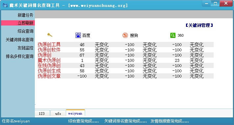The height and width of the screenshot is (125, 234).
Task: Click the Baidu paw icon
Action: tap(78, 35)
